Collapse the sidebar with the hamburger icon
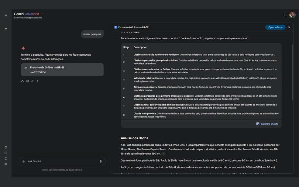Viewport: 299px width, 187px height. pyautogui.click(x=5, y=15)
